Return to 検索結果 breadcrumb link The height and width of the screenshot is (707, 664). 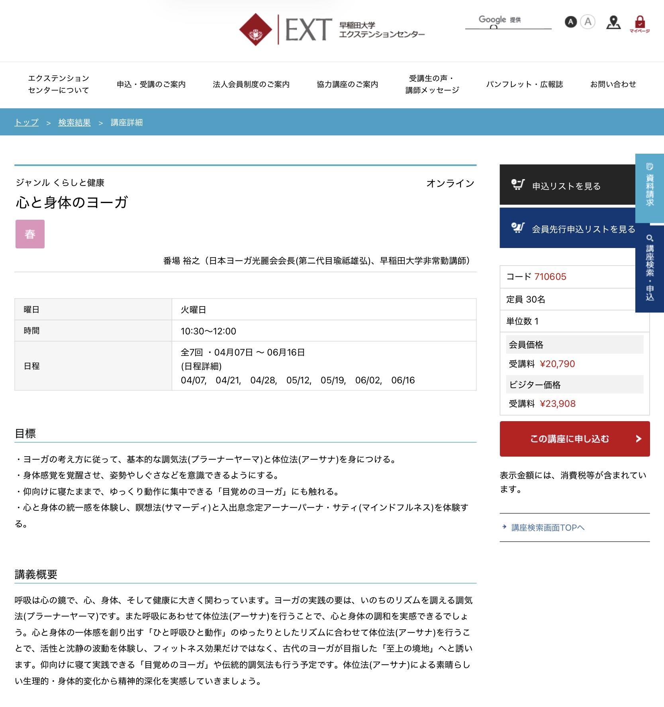(x=74, y=123)
